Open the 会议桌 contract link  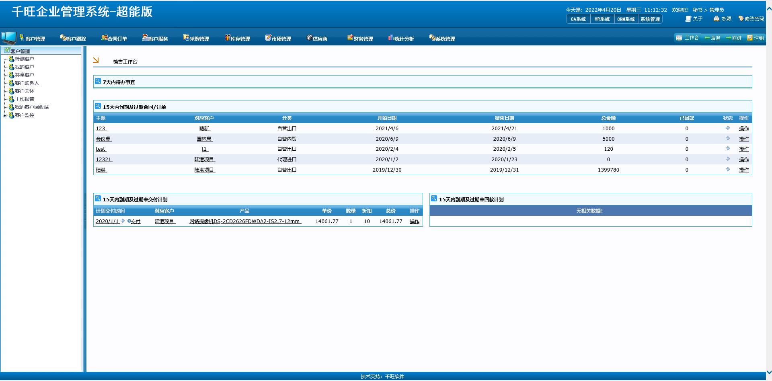(103, 139)
